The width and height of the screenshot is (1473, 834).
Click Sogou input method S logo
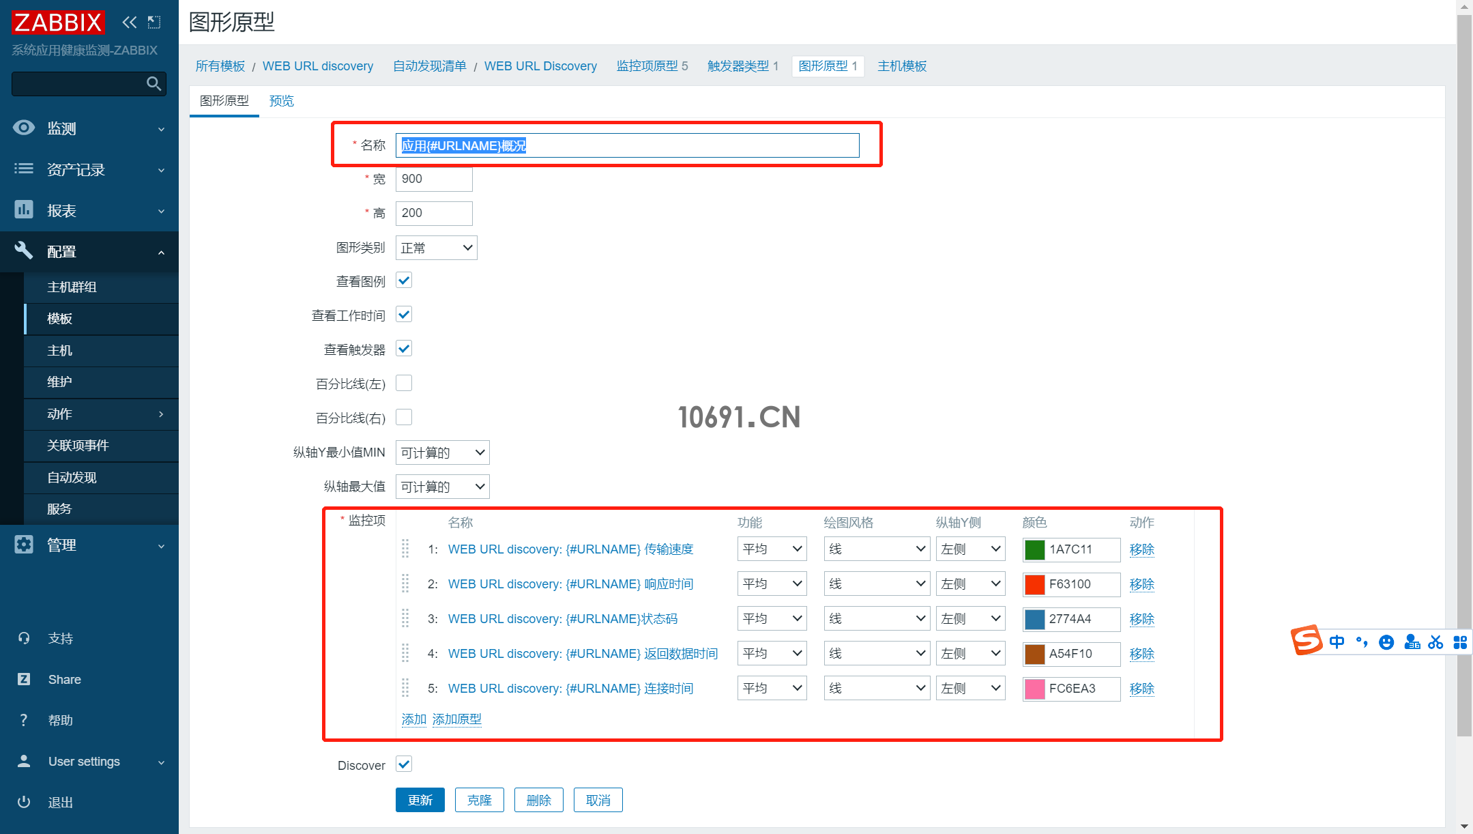pos(1307,640)
